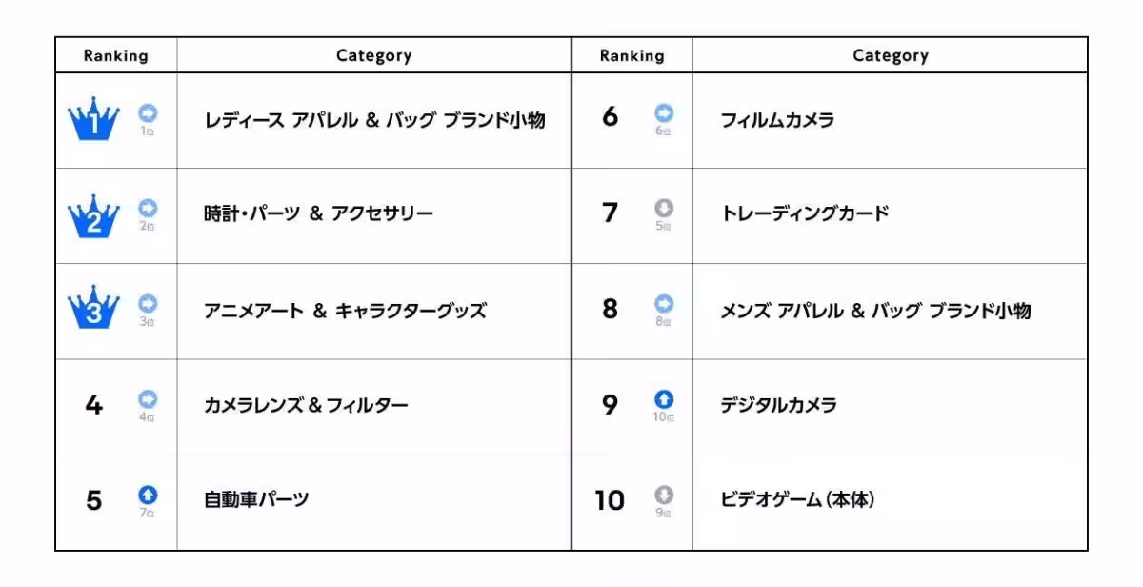1143x587 pixels.
Task: Click the up arrow icon beside rank 5
Action: (x=148, y=495)
